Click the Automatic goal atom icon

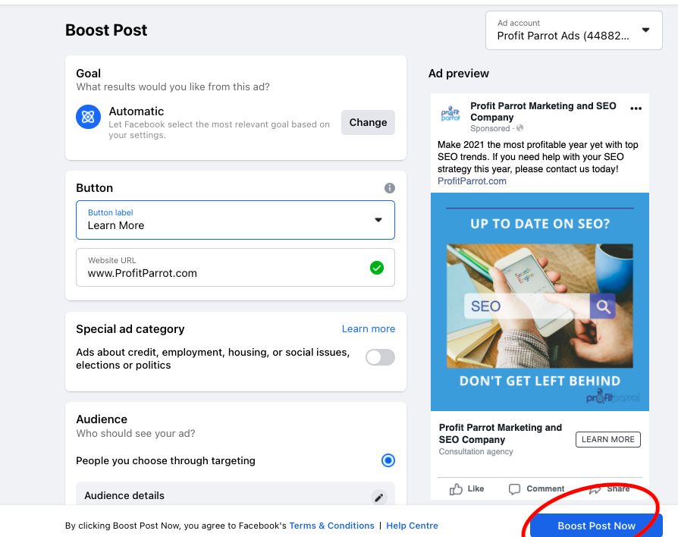(x=88, y=117)
